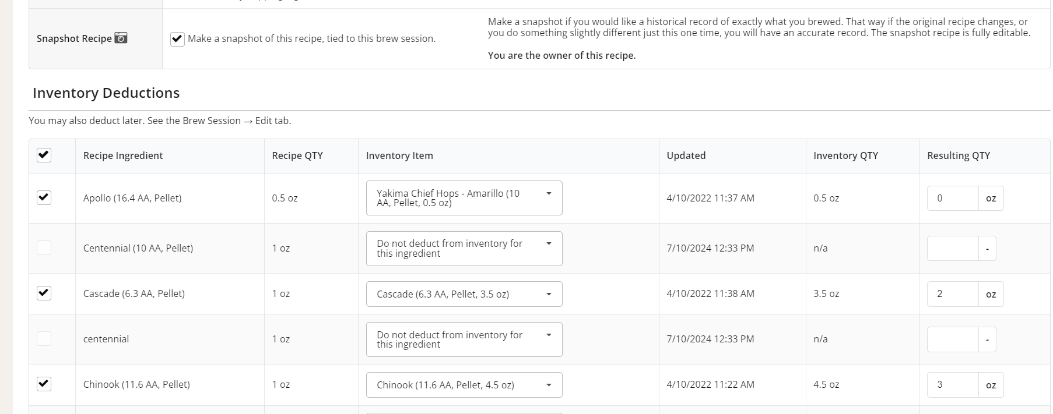Uncheck the Cascade ingredient checkbox

44,293
